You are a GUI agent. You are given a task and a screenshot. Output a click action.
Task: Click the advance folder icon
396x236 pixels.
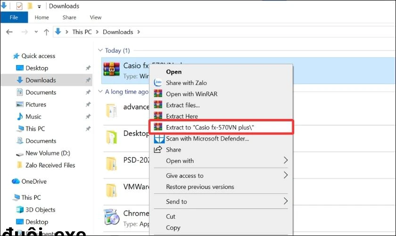111,111
